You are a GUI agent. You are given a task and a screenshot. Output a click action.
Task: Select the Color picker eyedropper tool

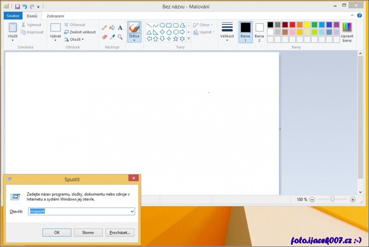pos(113,37)
